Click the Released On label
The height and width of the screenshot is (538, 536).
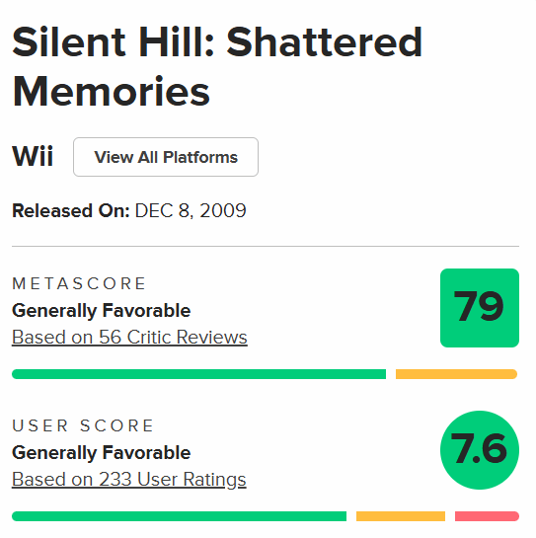pos(71,210)
